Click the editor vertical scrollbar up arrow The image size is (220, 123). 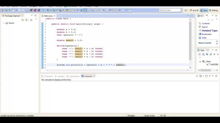(190, 20)
